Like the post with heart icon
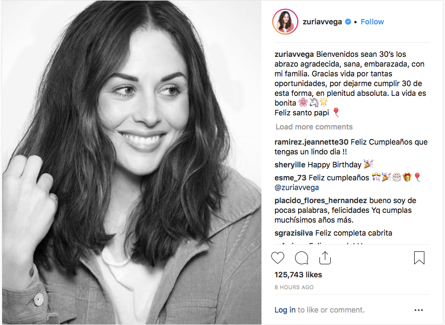The width and height of the screenshot is (445, 325). click(278, 258)
